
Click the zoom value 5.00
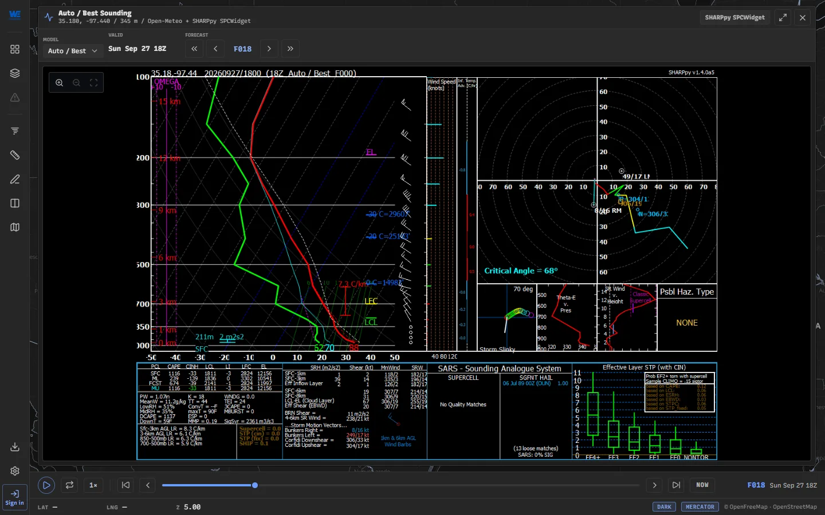pyautogui.click(x=192, y=507)
